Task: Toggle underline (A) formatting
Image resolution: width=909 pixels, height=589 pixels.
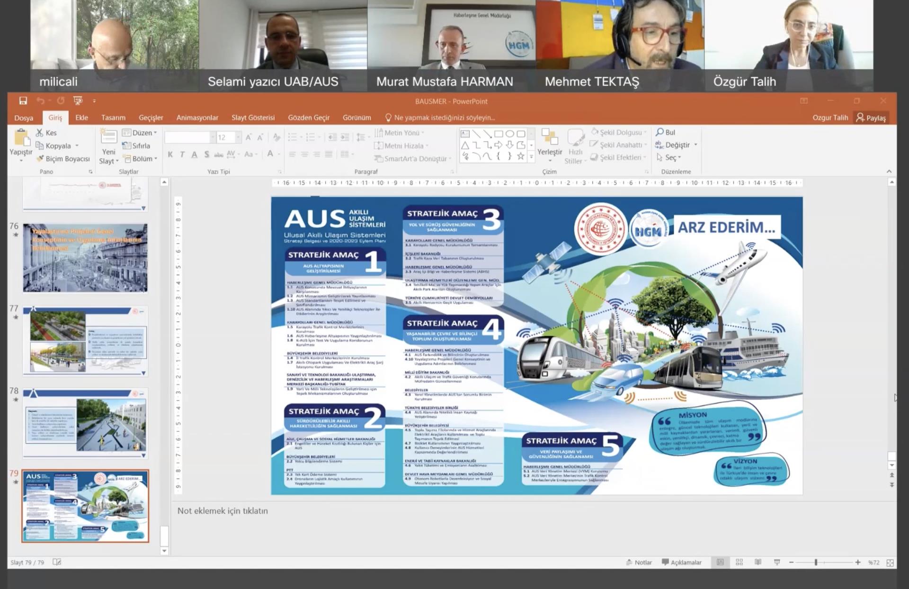Action: coord(195,154)
